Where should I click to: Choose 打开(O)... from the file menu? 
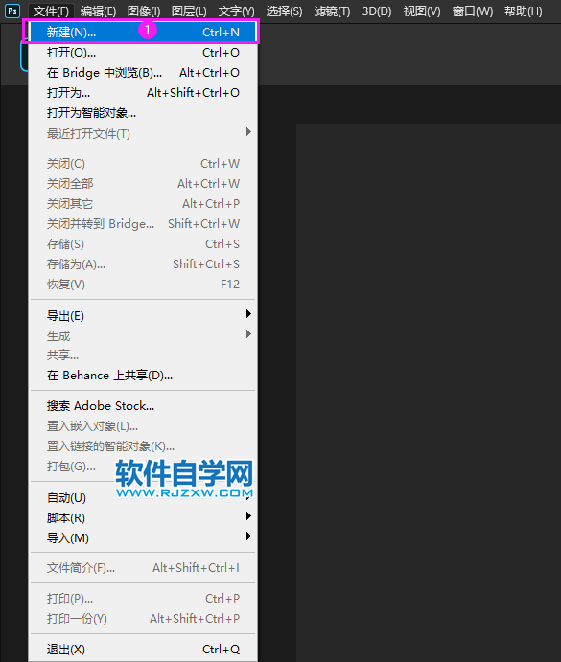tap(143, 53)
